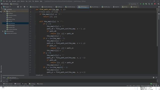Close the pathfinding.py editor tab
The width and height of the screenshot is (160, 90).
[88, 7]
